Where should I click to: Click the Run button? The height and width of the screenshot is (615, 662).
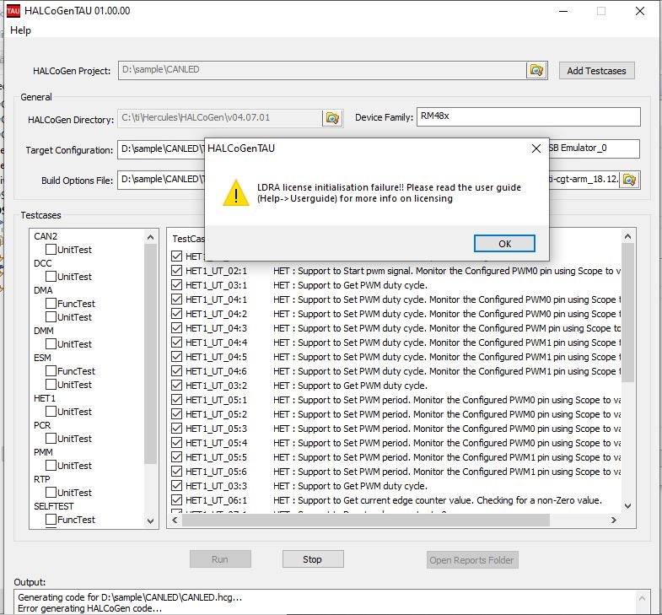click(x=220, y=559)
